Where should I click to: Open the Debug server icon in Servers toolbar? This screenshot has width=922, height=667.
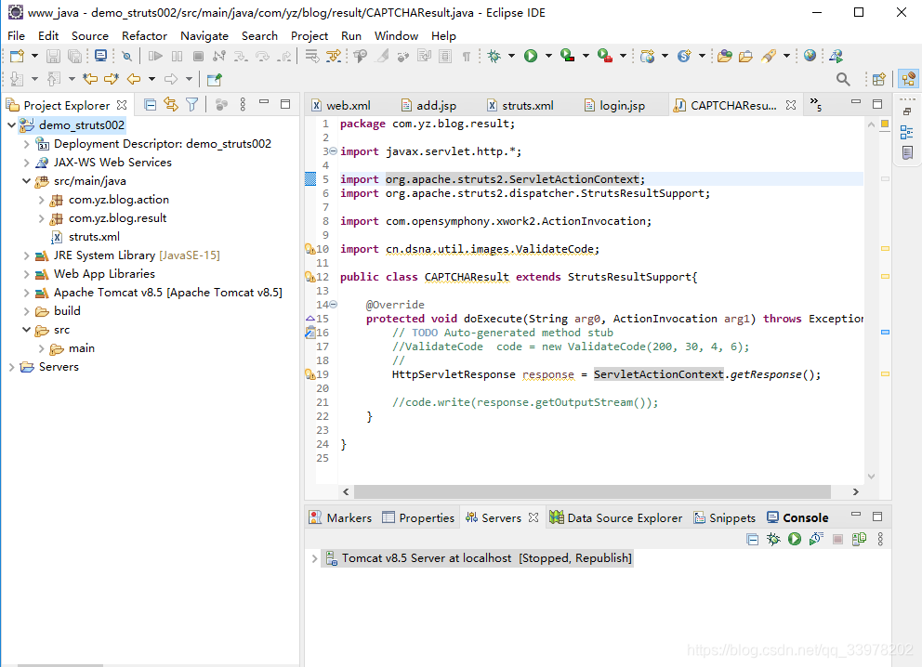772,539
